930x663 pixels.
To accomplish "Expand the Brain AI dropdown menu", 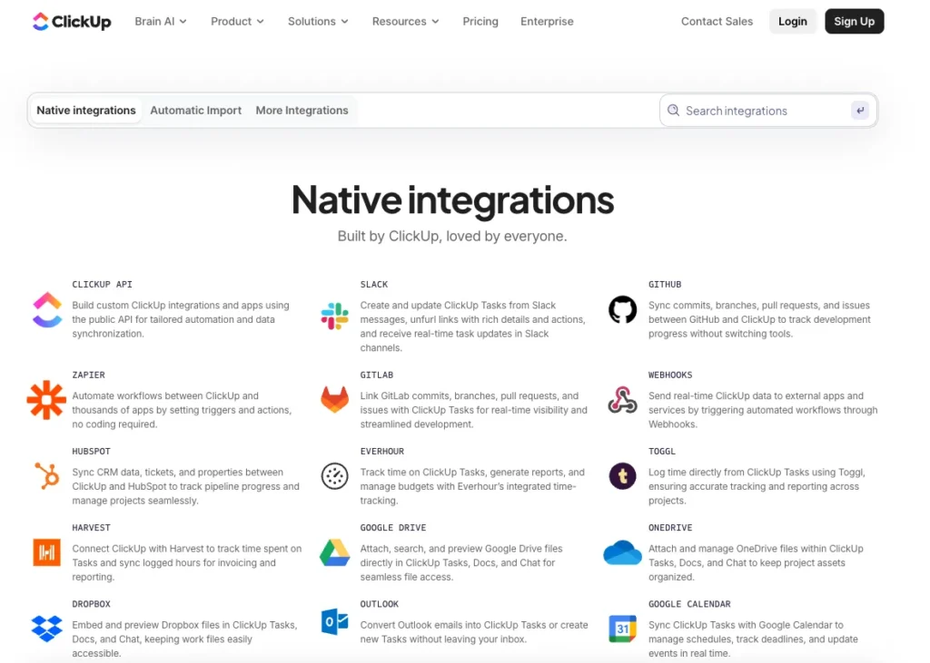I will pos(161,22).
